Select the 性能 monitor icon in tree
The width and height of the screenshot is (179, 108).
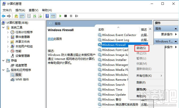click(12, 51)
